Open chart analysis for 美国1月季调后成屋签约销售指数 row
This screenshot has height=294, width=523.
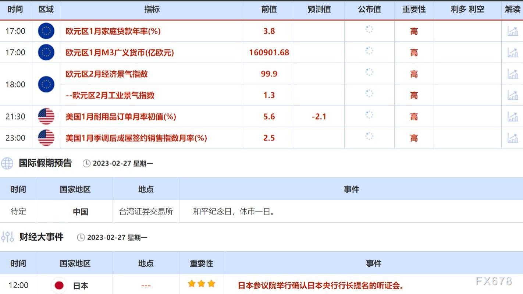click(512, 138)
